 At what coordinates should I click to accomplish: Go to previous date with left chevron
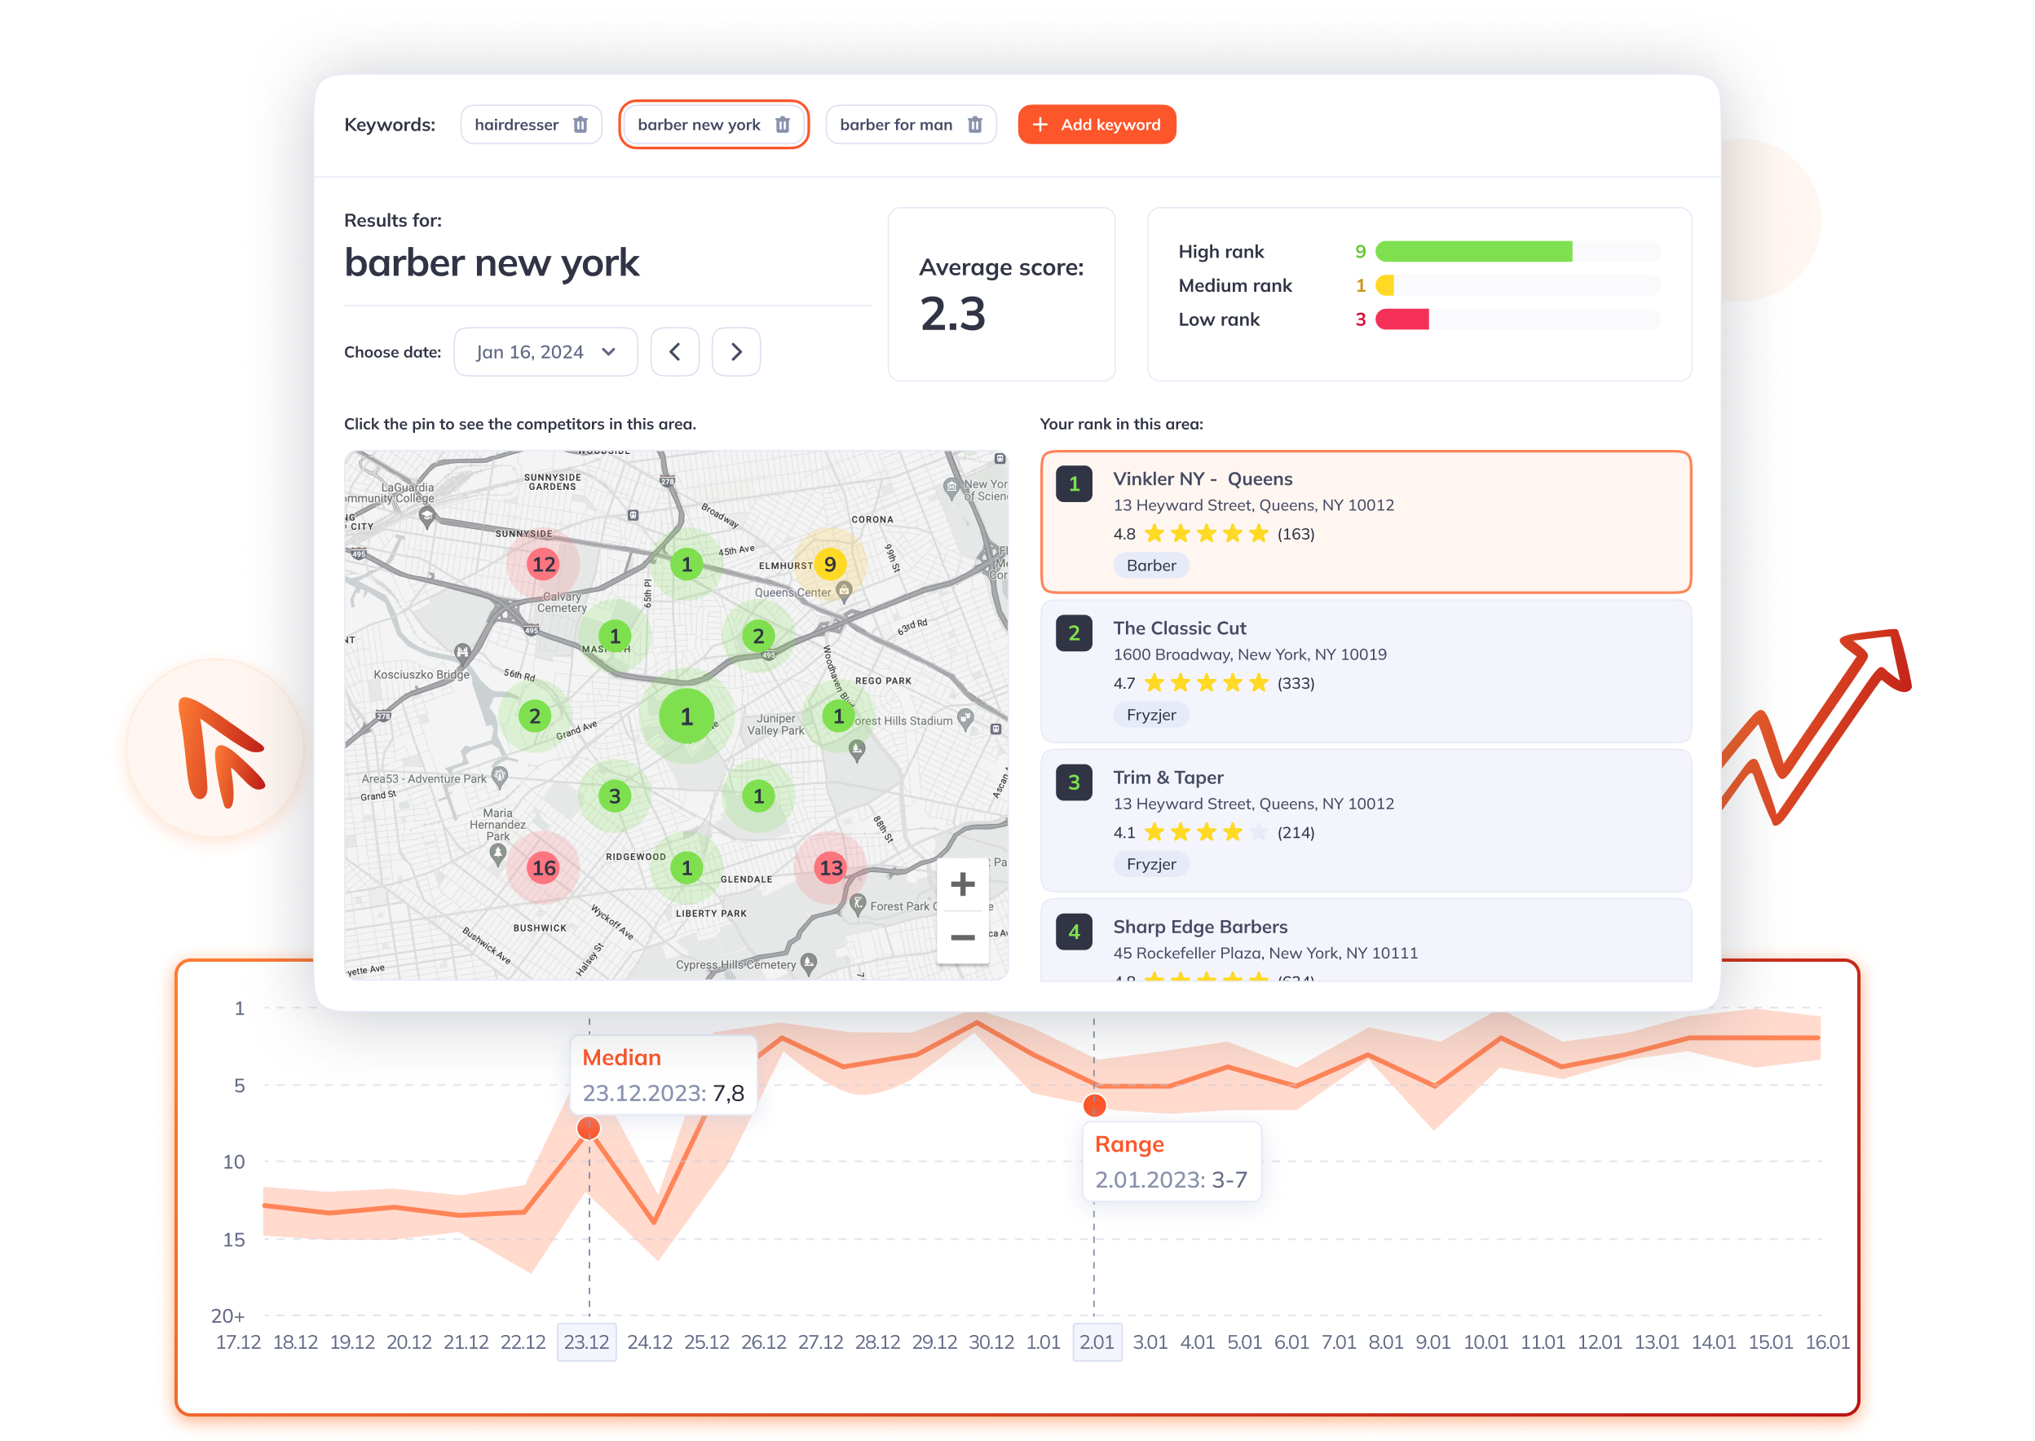(674, 352)
